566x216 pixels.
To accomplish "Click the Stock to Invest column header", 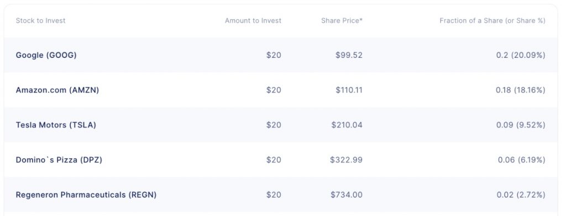I will 40,20.
